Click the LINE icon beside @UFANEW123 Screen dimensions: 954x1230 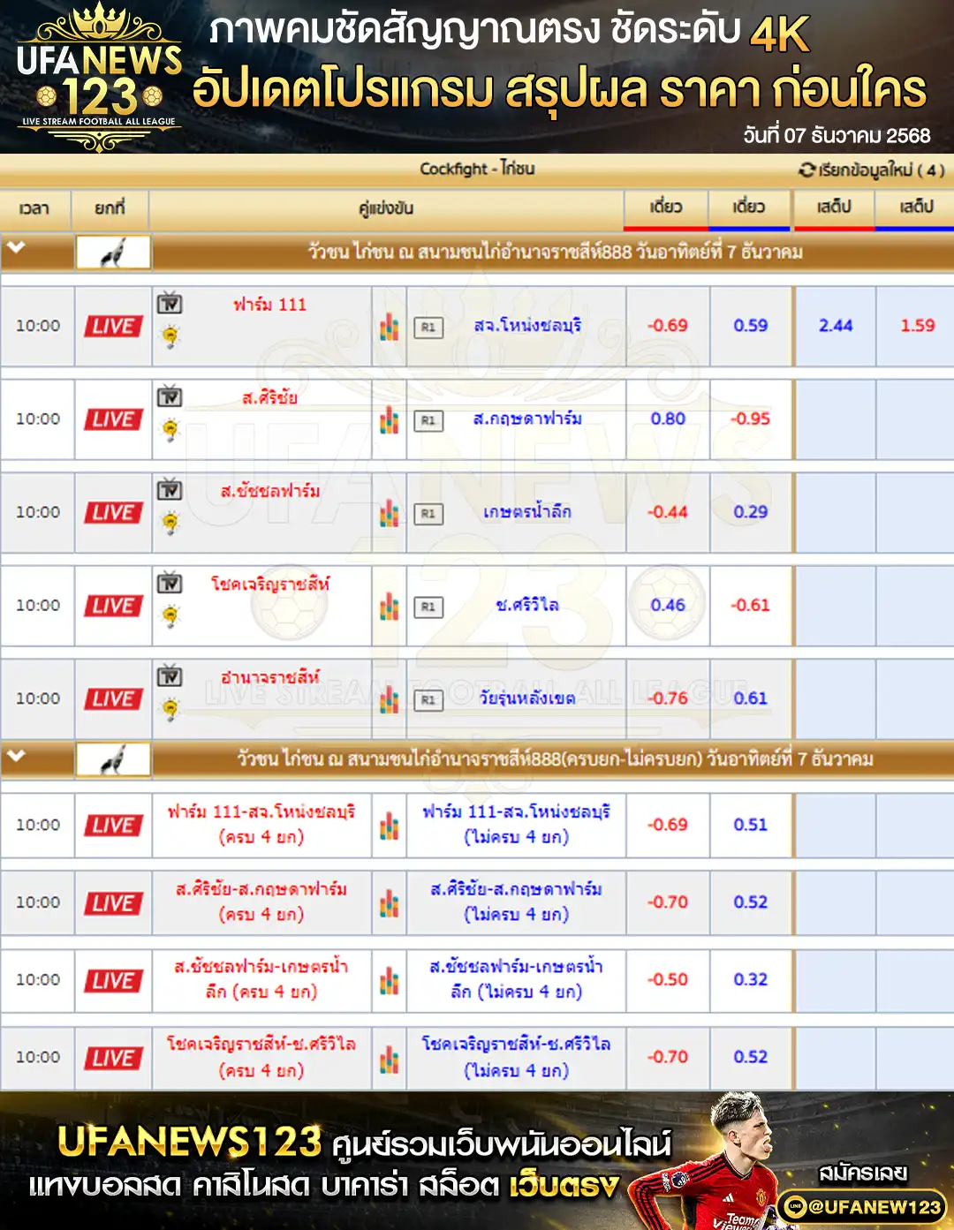(795, 1206)
